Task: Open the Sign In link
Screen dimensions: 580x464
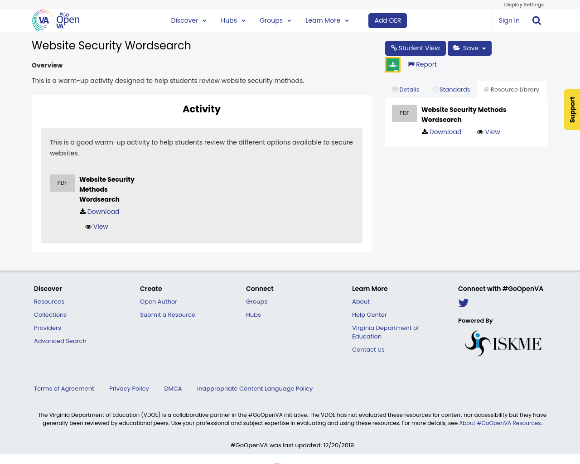Action: click(x=509, y=20)
